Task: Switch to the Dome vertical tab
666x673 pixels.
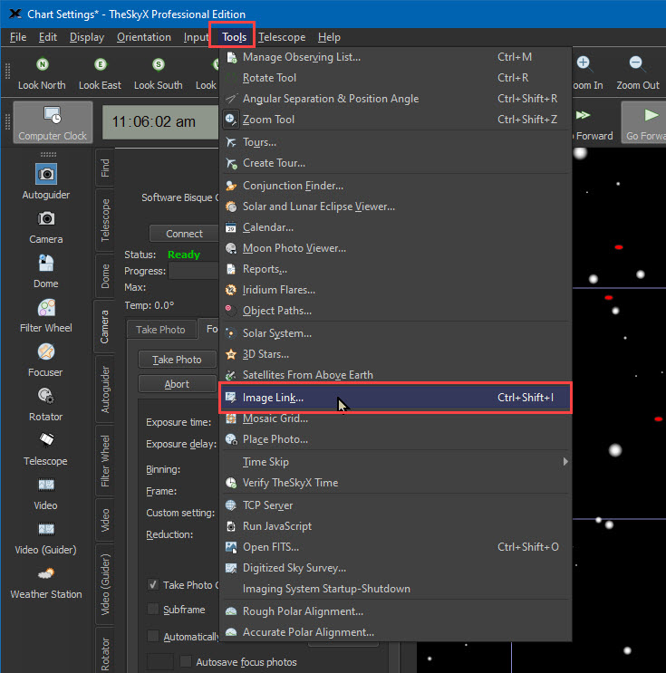Action: (105, 276)
